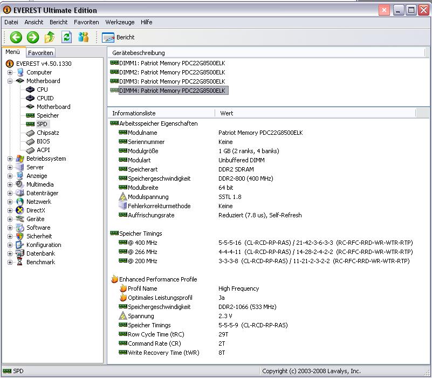432x378 pixels.
Task: Click the Multimedia speaker icon
Action: click(x=20, y=184)
